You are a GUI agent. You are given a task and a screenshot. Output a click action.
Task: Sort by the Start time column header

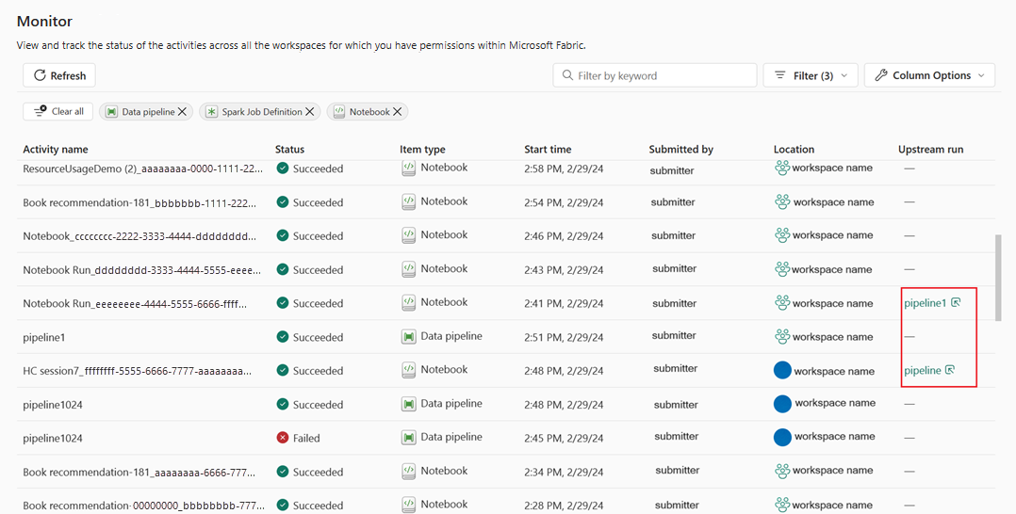coord(548,149)
